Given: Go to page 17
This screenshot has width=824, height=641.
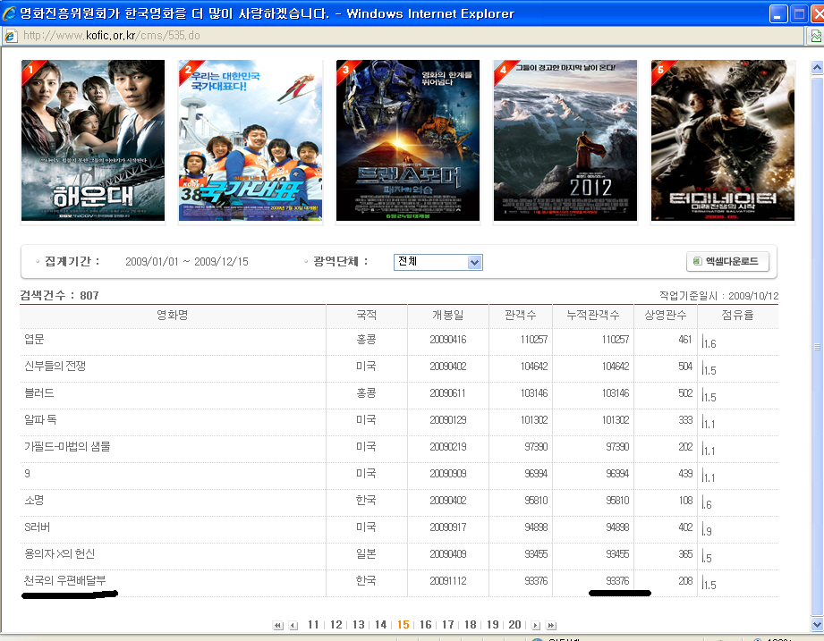Looking at the screenshot, I should pyautogui.click(x=447, y=625).
